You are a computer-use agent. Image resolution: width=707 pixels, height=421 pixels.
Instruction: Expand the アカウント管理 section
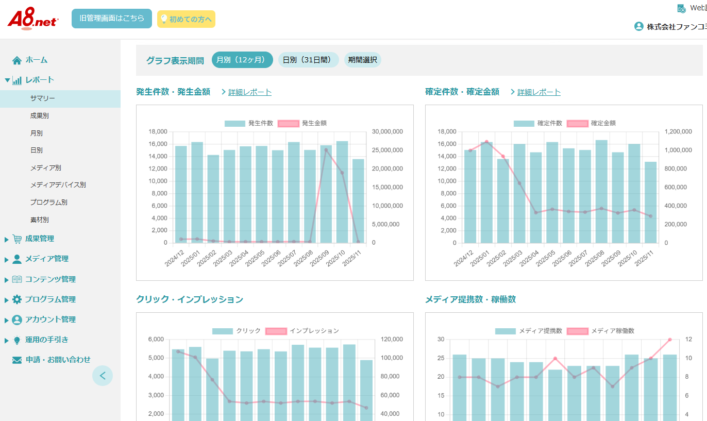tap(7, 320)
